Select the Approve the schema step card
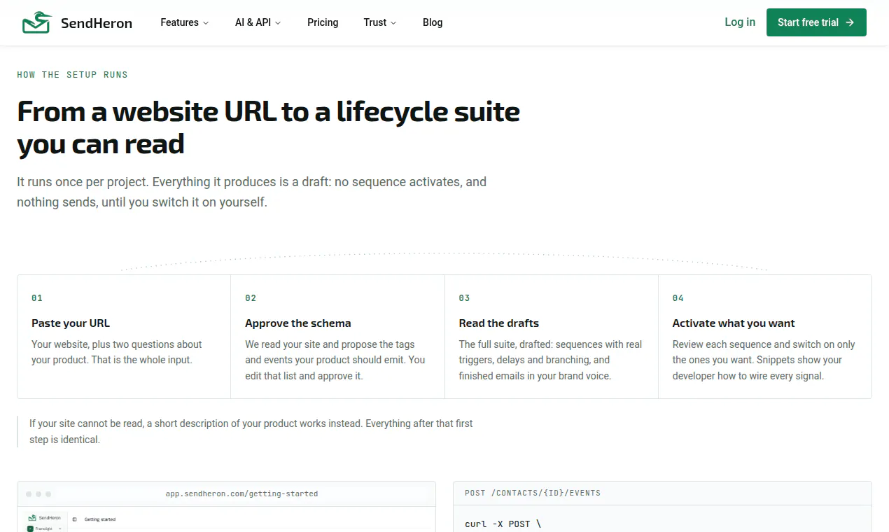 [337, 337]
